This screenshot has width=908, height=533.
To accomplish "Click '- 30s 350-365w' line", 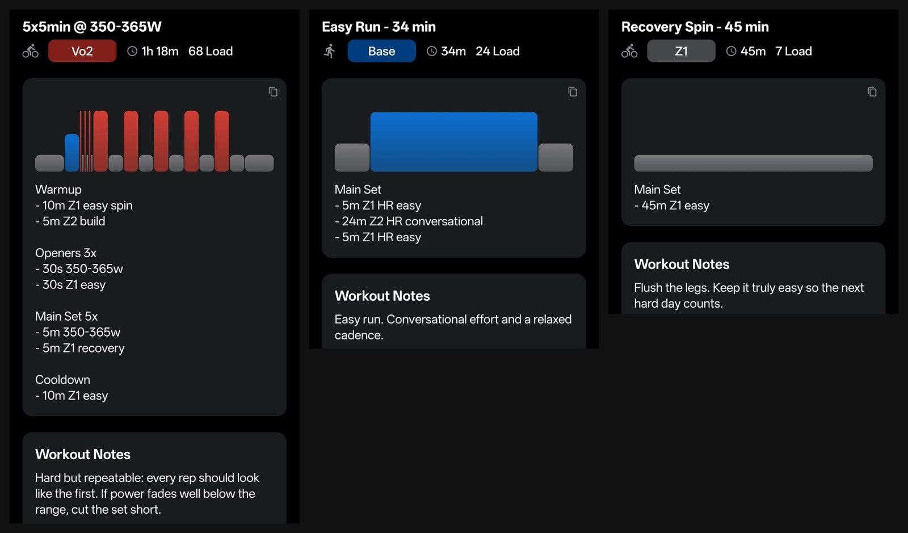I will (79, 269).
